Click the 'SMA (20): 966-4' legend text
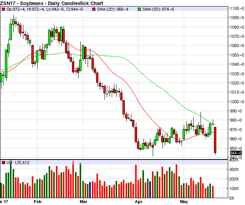245x205 pixels. pyautogui.click(x=113, y=9)
